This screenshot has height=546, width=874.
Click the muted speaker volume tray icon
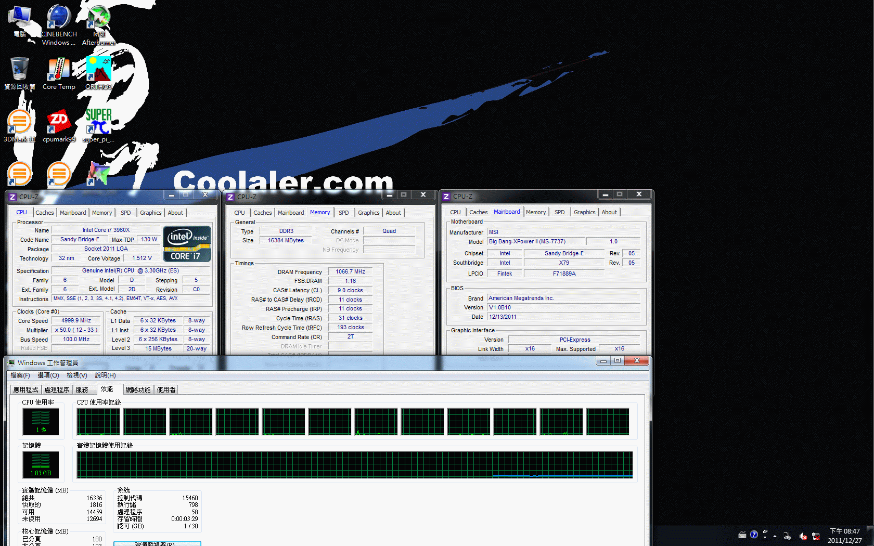pyautogui.click(x=803, y=536)
